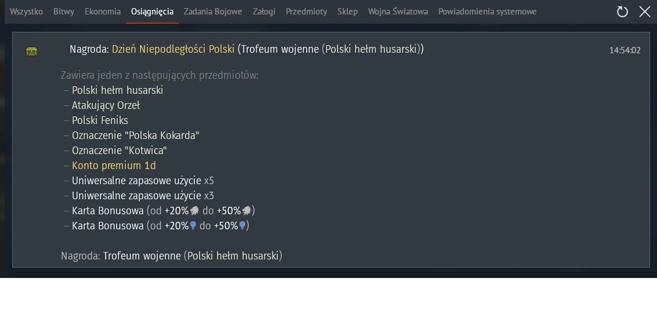Screen dimensions: 657x311
Task: Click the refresh arrow icon
Action: point(622,12)
